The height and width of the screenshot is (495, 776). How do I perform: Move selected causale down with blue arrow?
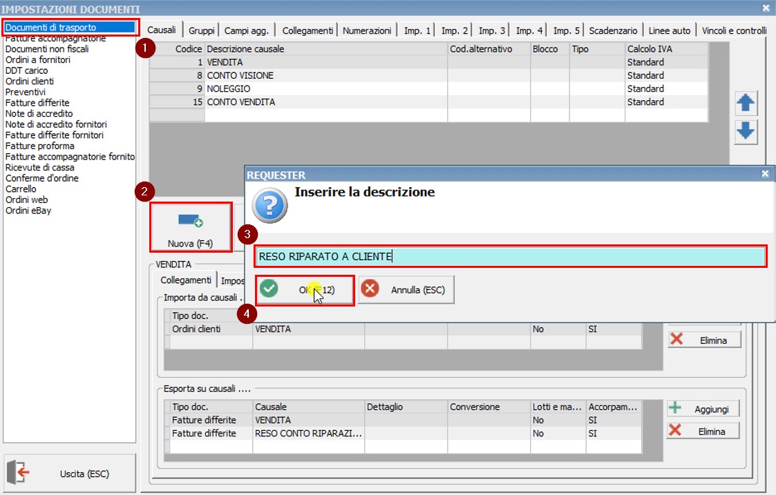[x=746, y=131]
